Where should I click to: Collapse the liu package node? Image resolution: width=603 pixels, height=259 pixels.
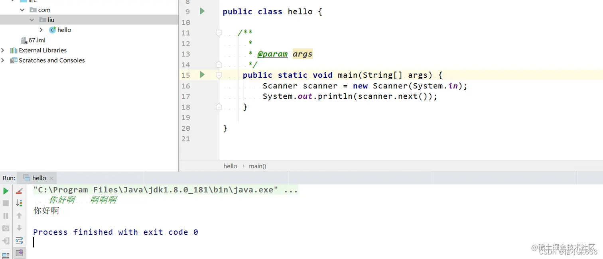[32, 20]
